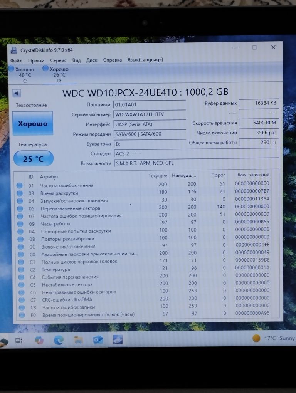
Task: Click the Общее время работы value 2901 ч
Action: click(259, 142)
